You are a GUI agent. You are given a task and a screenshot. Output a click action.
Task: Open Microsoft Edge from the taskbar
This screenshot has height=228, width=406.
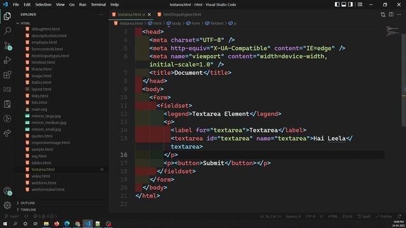pyautogui.click(x=67, y=224)
